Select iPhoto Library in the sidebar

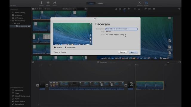20,12
